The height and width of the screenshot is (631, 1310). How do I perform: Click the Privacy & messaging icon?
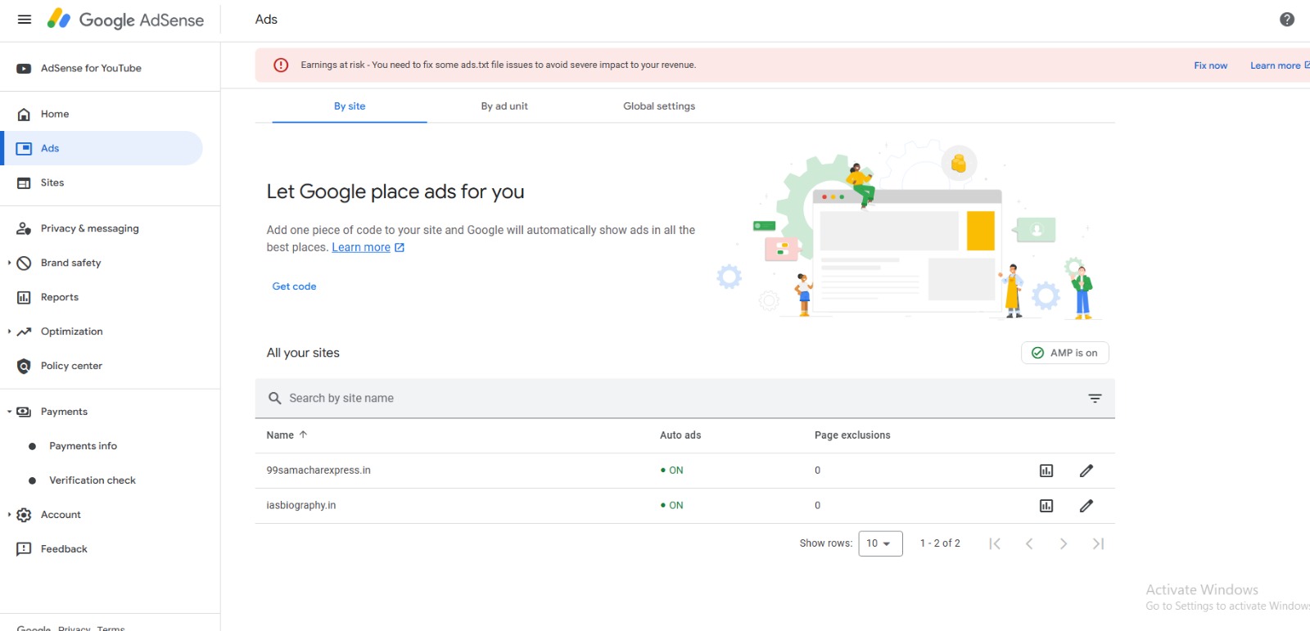tap(24, 229)
